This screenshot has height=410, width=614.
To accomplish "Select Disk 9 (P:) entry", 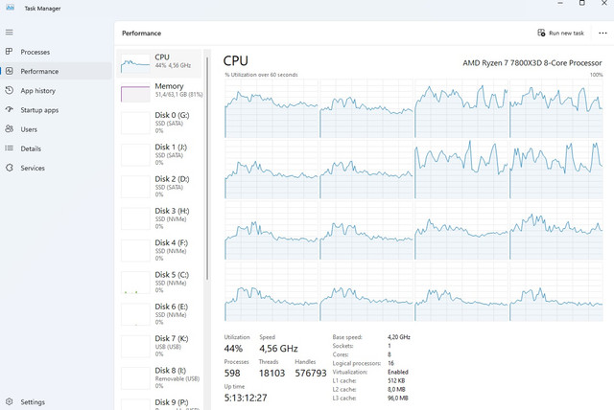I will (160, 403).
